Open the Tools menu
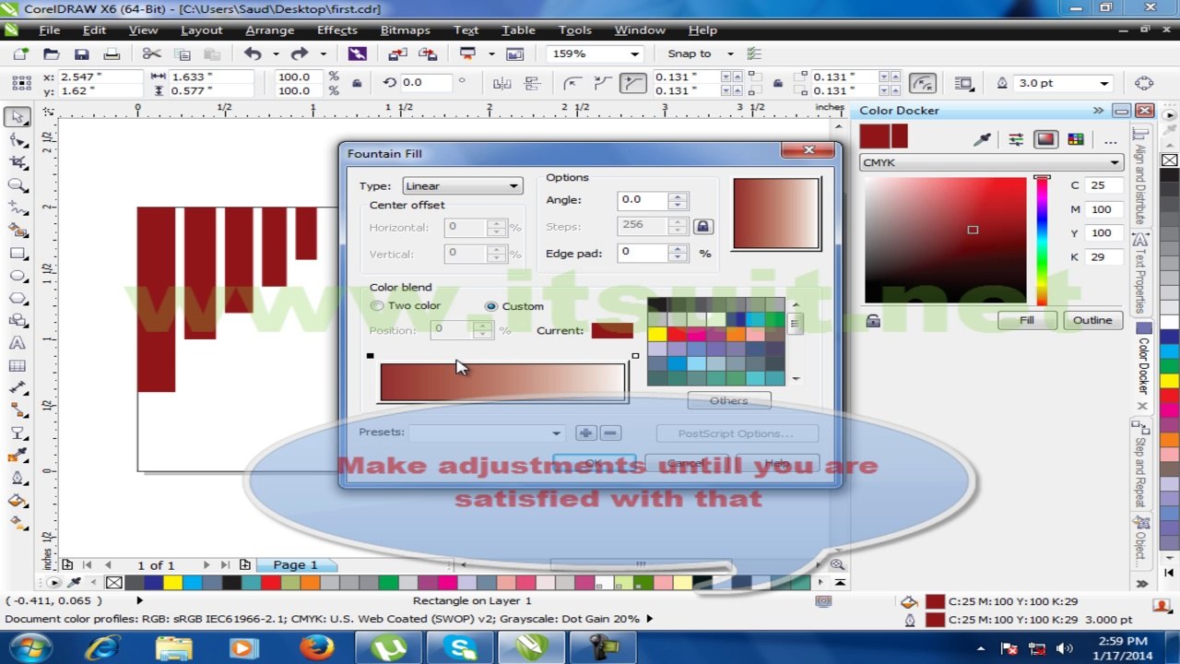1180x664 pixels. click(x=575, y=30)
